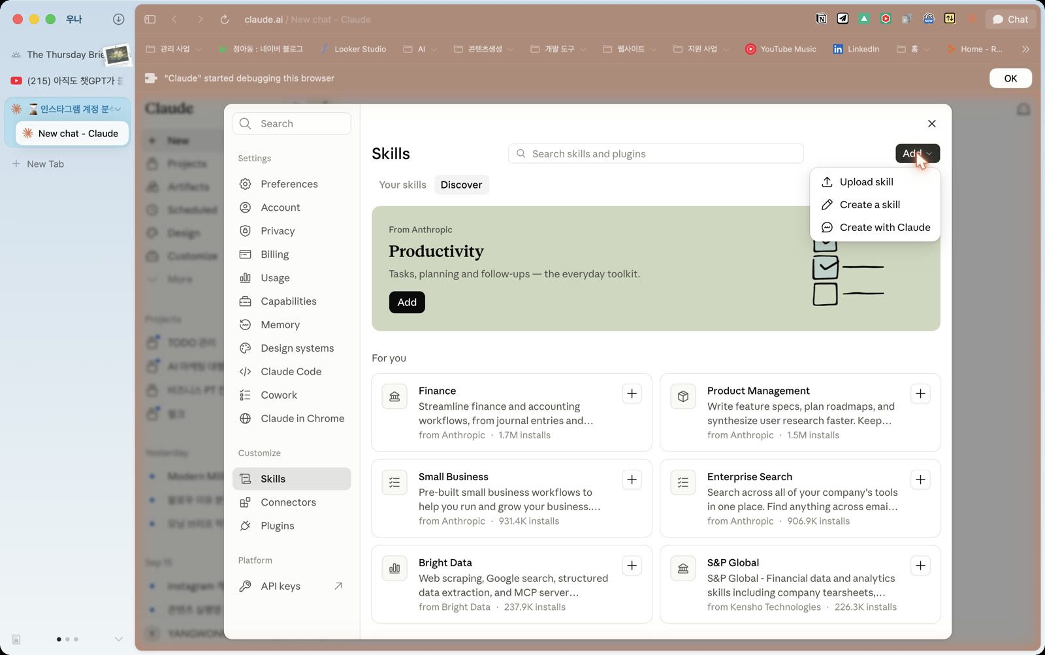
Task: Expand the 콘텐츠생성 bookmarks folder
Action: (483, 49)
